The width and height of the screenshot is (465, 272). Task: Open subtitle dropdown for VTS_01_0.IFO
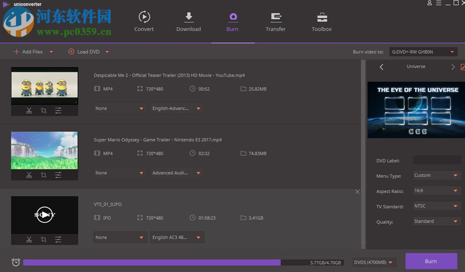tap(120, 238)
